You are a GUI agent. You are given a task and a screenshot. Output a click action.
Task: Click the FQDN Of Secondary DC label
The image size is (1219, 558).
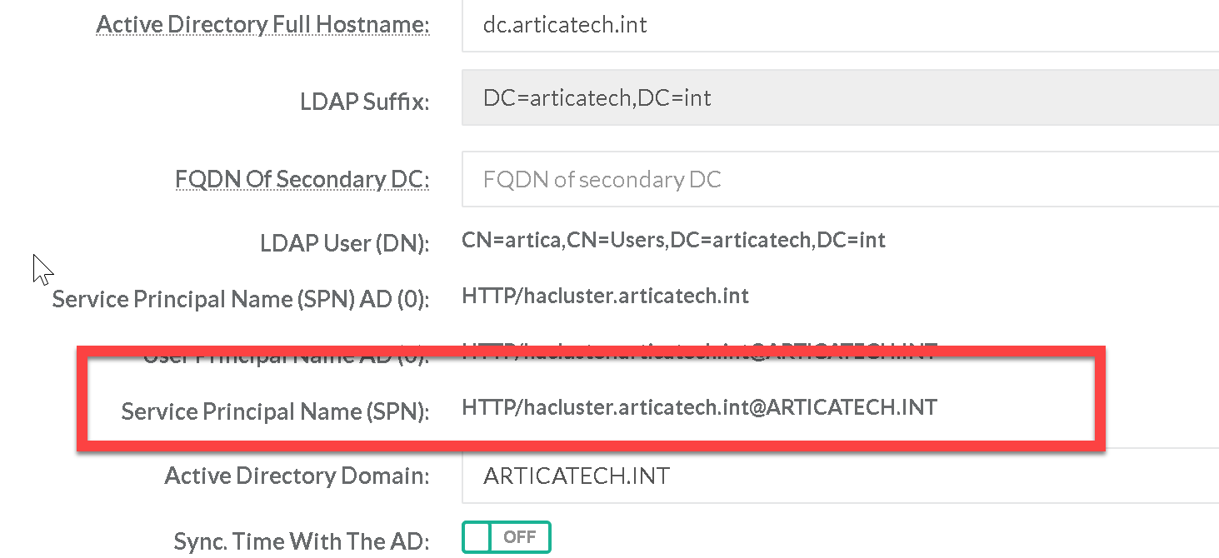click(302, 179)
